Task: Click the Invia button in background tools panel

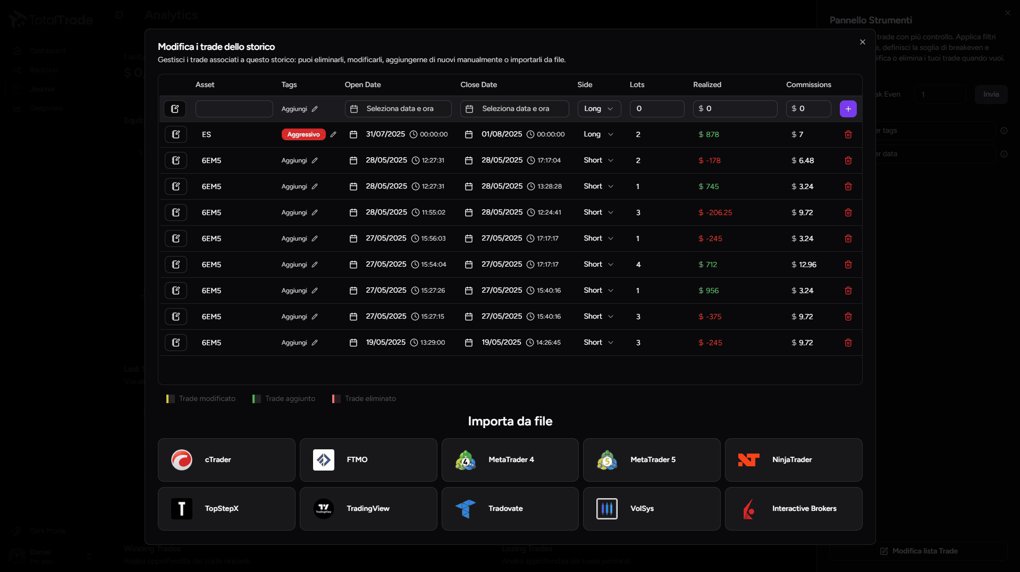Action: point(991,95)
